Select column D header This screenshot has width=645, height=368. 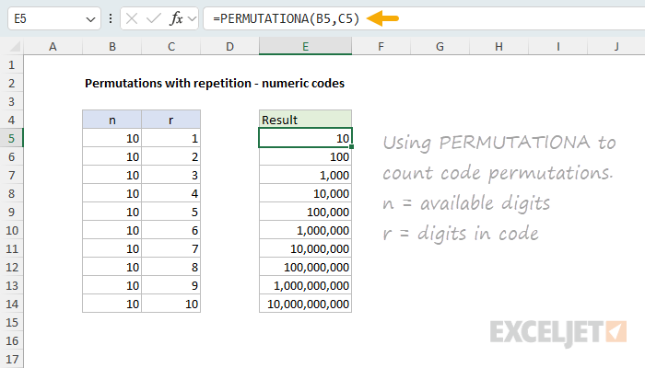coord(229,46)
